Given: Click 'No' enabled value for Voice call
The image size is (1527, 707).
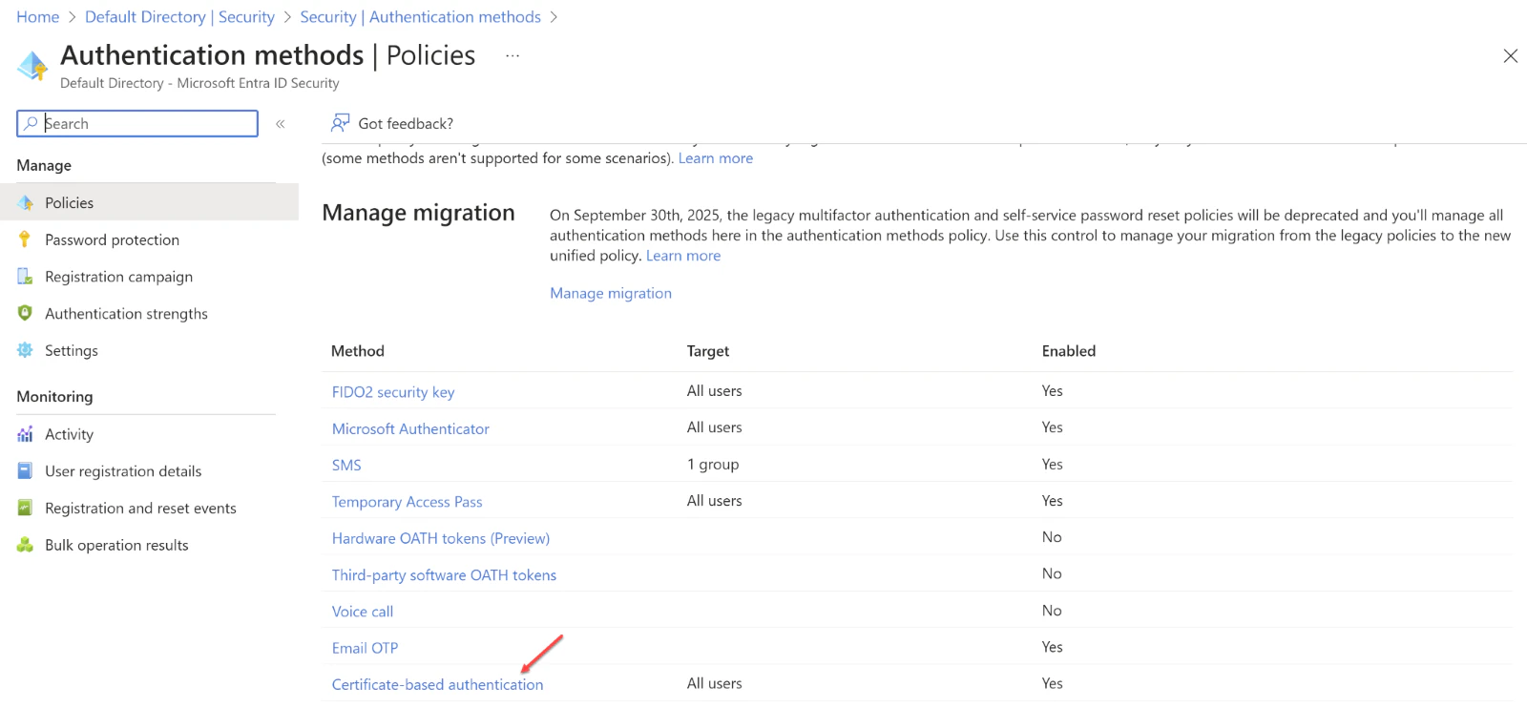Looking at the screenshot, I should pyautogui.click(x=1052, y=610).
